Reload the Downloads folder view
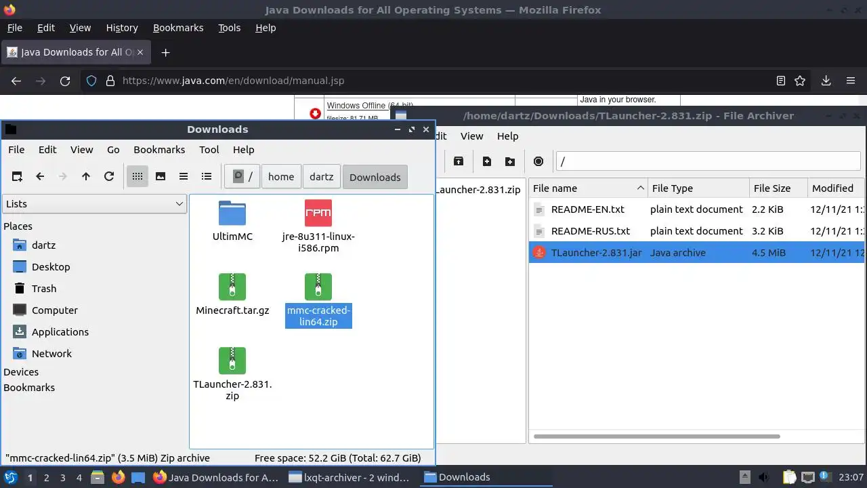Viewport: 867px width, 488px height. point(109,177)
